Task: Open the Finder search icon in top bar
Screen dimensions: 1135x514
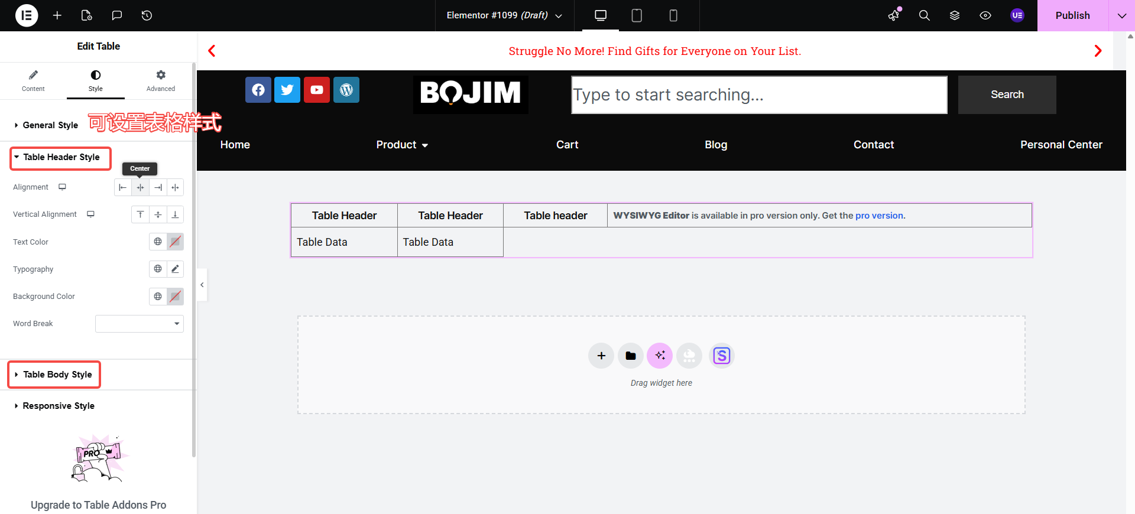Action: [924, 15]
